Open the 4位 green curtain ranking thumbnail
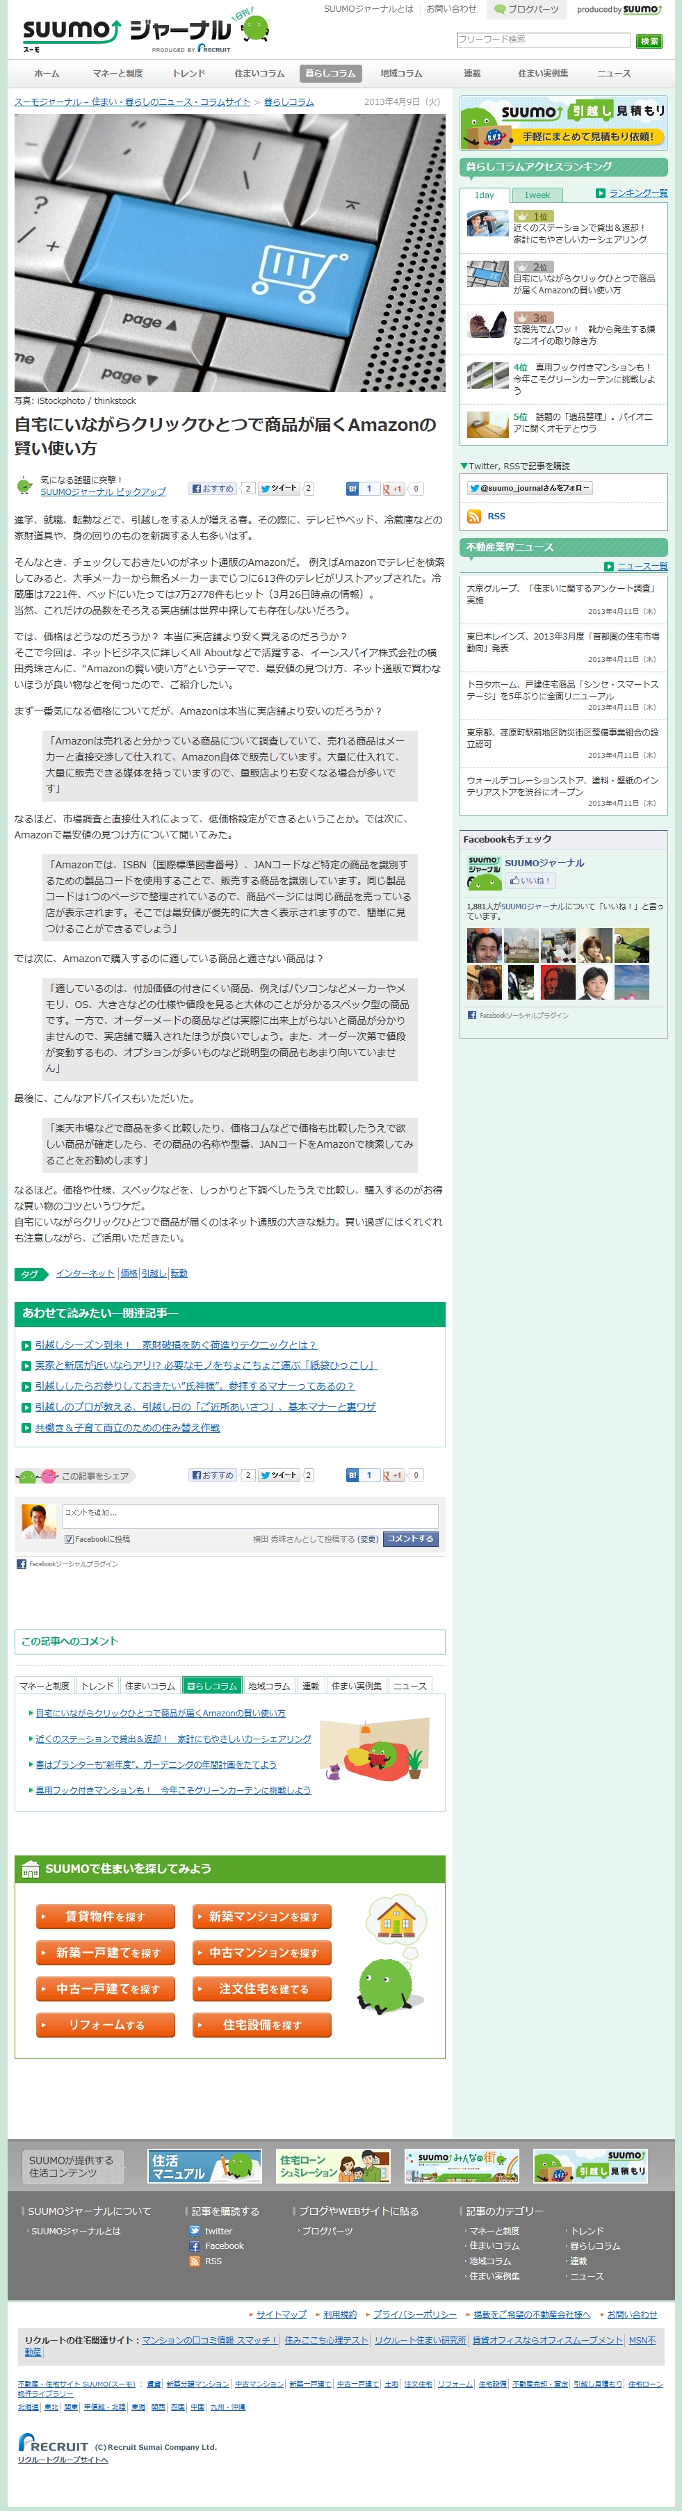This screenshot has width=682, height=2511. point(487,376)
